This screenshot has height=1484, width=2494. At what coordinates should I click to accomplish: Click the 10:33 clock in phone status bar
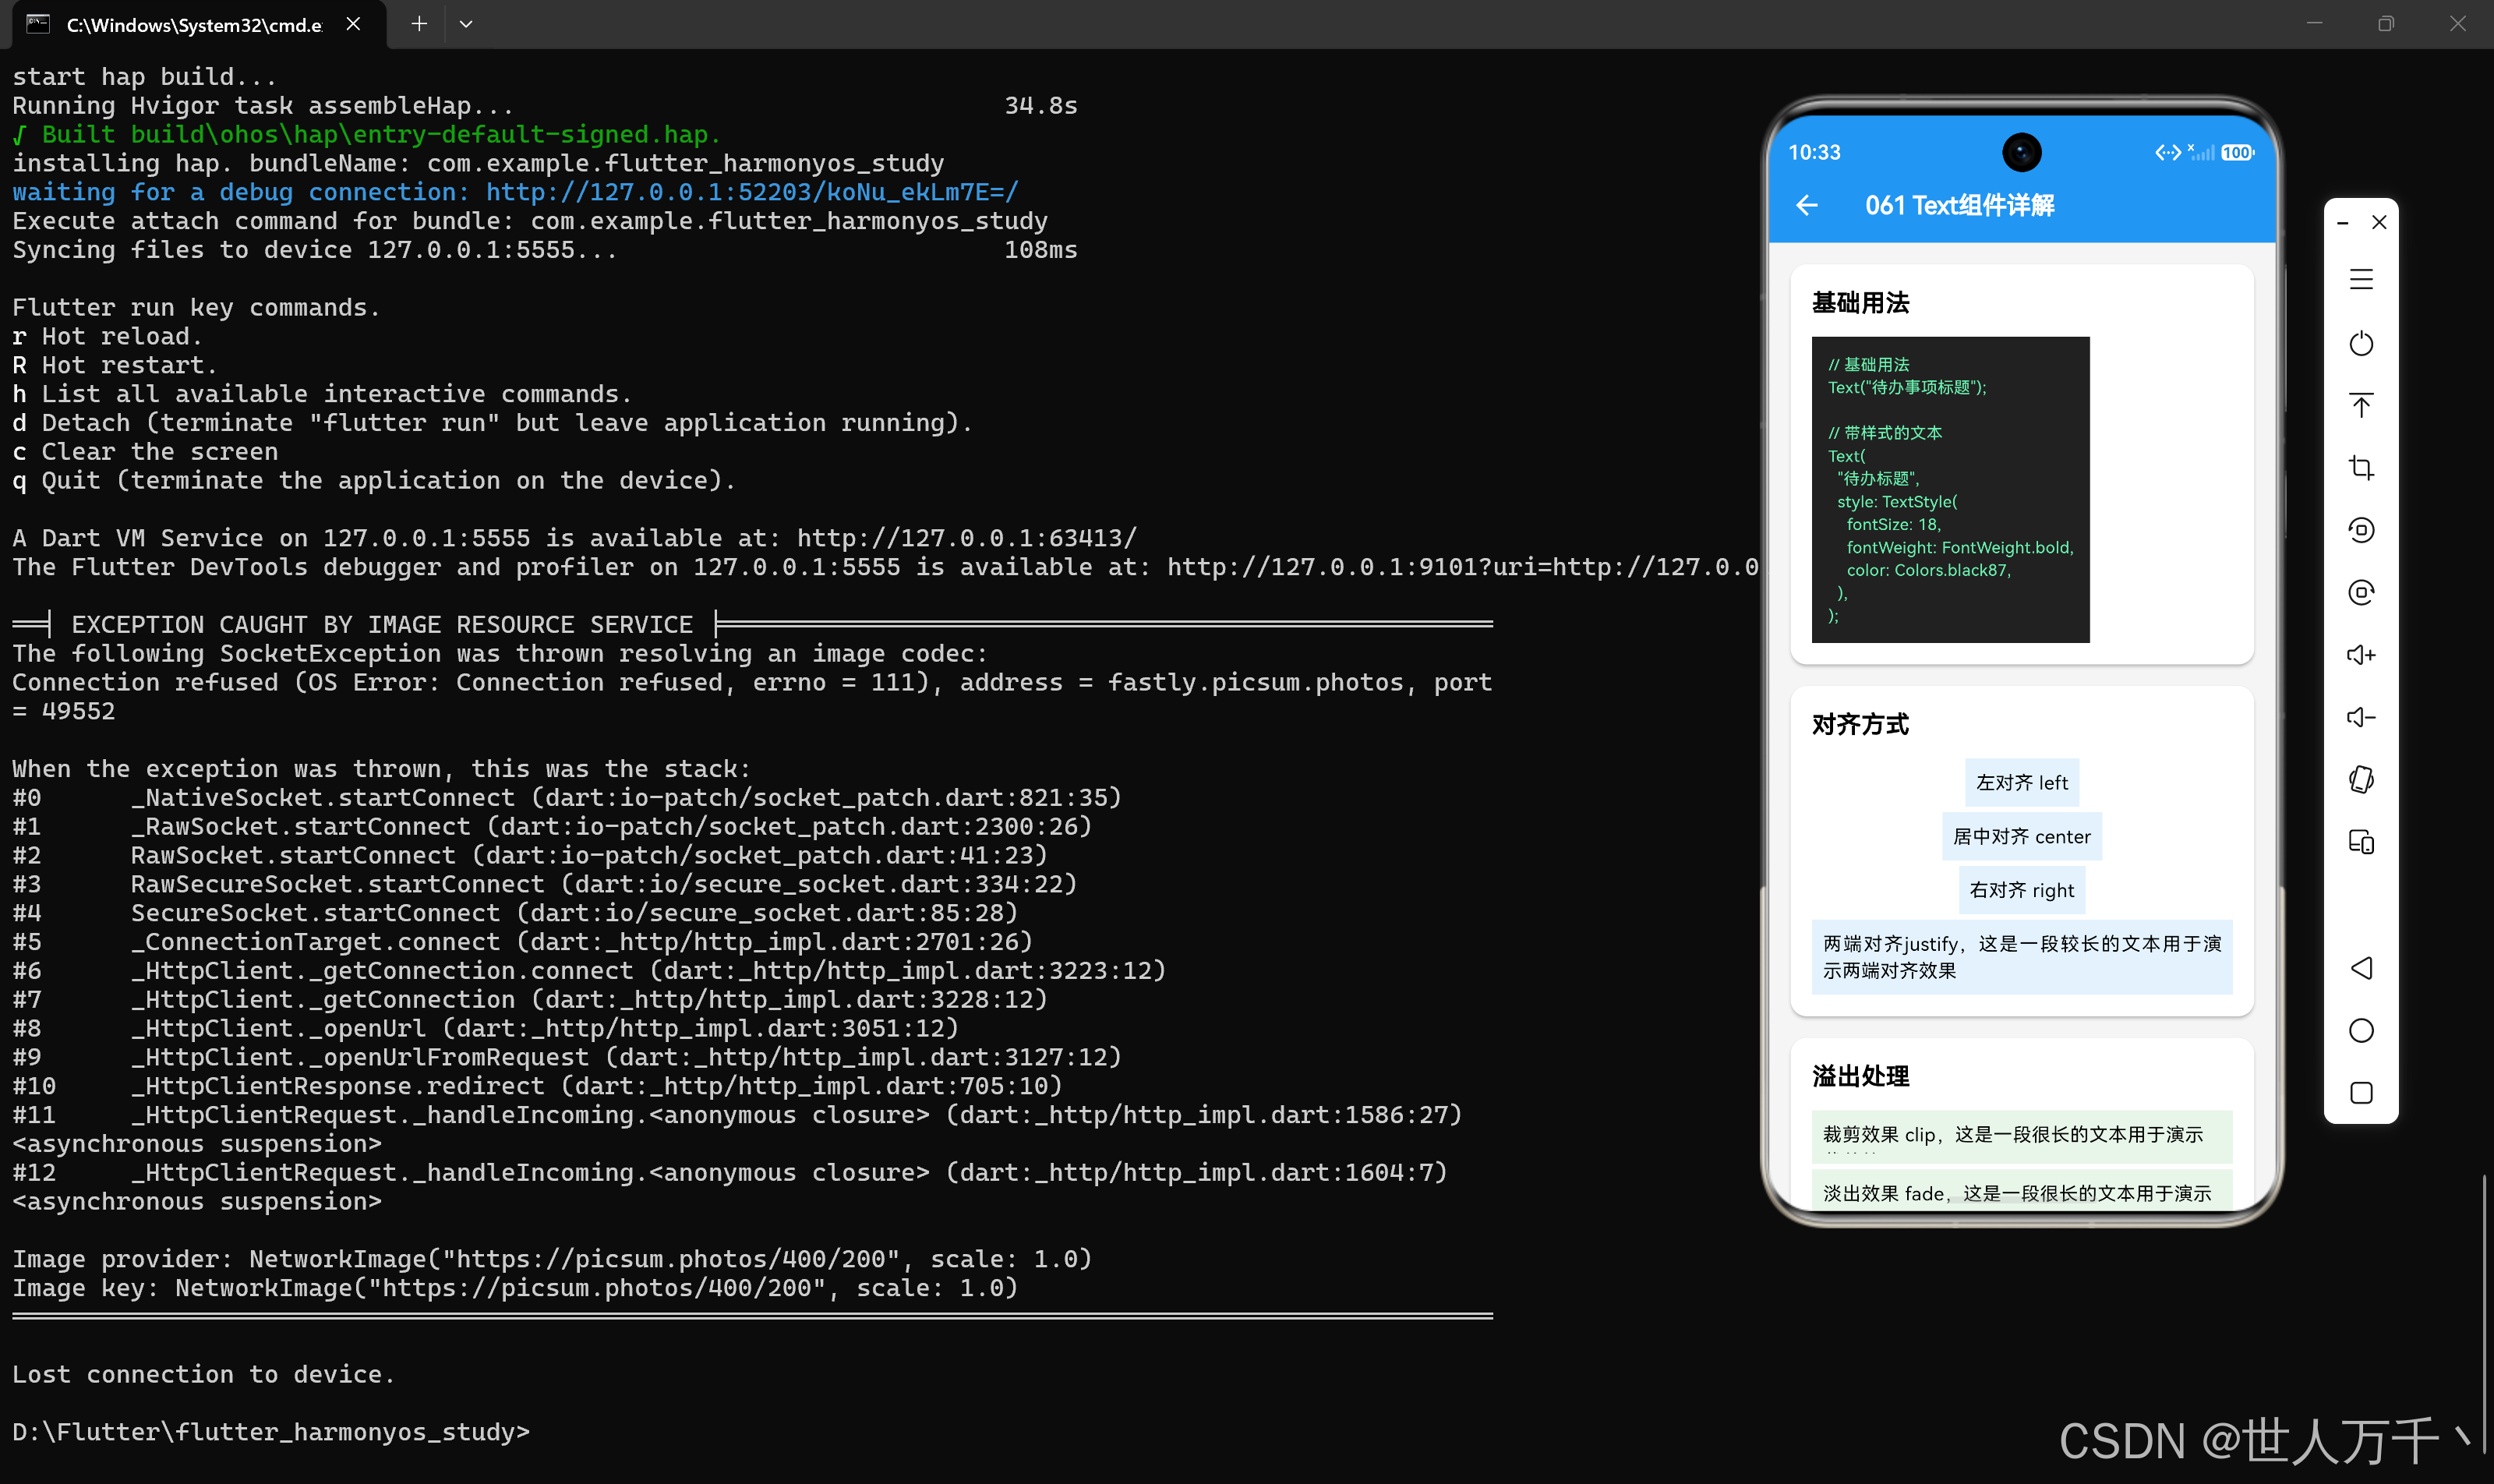1814,152
